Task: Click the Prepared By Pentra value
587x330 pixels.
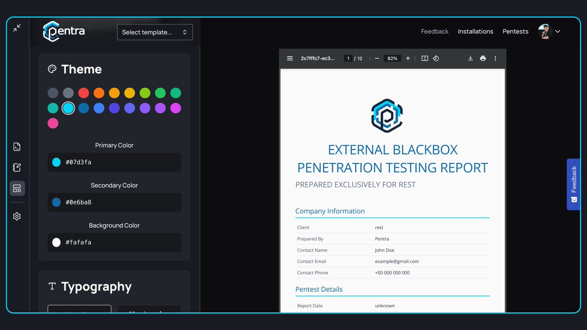Action: [x=382, y=239]
